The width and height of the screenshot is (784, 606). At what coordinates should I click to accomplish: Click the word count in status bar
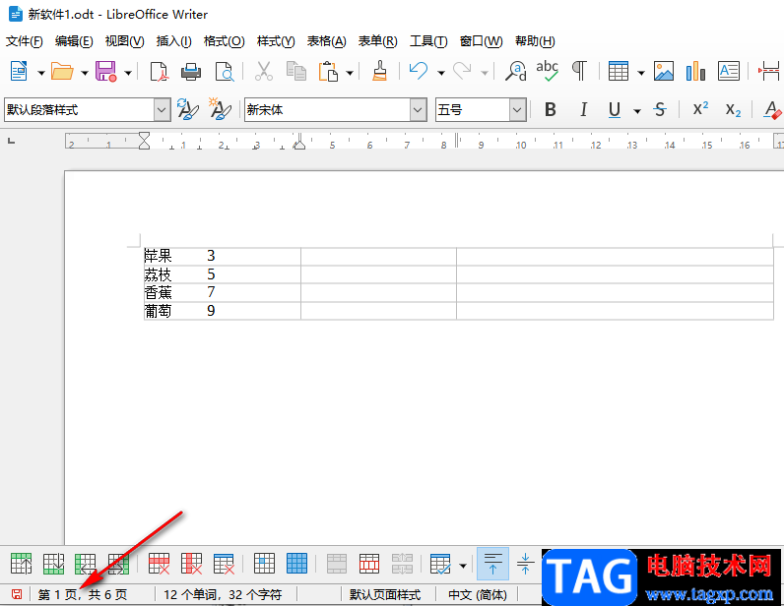(x=223, y=594)
